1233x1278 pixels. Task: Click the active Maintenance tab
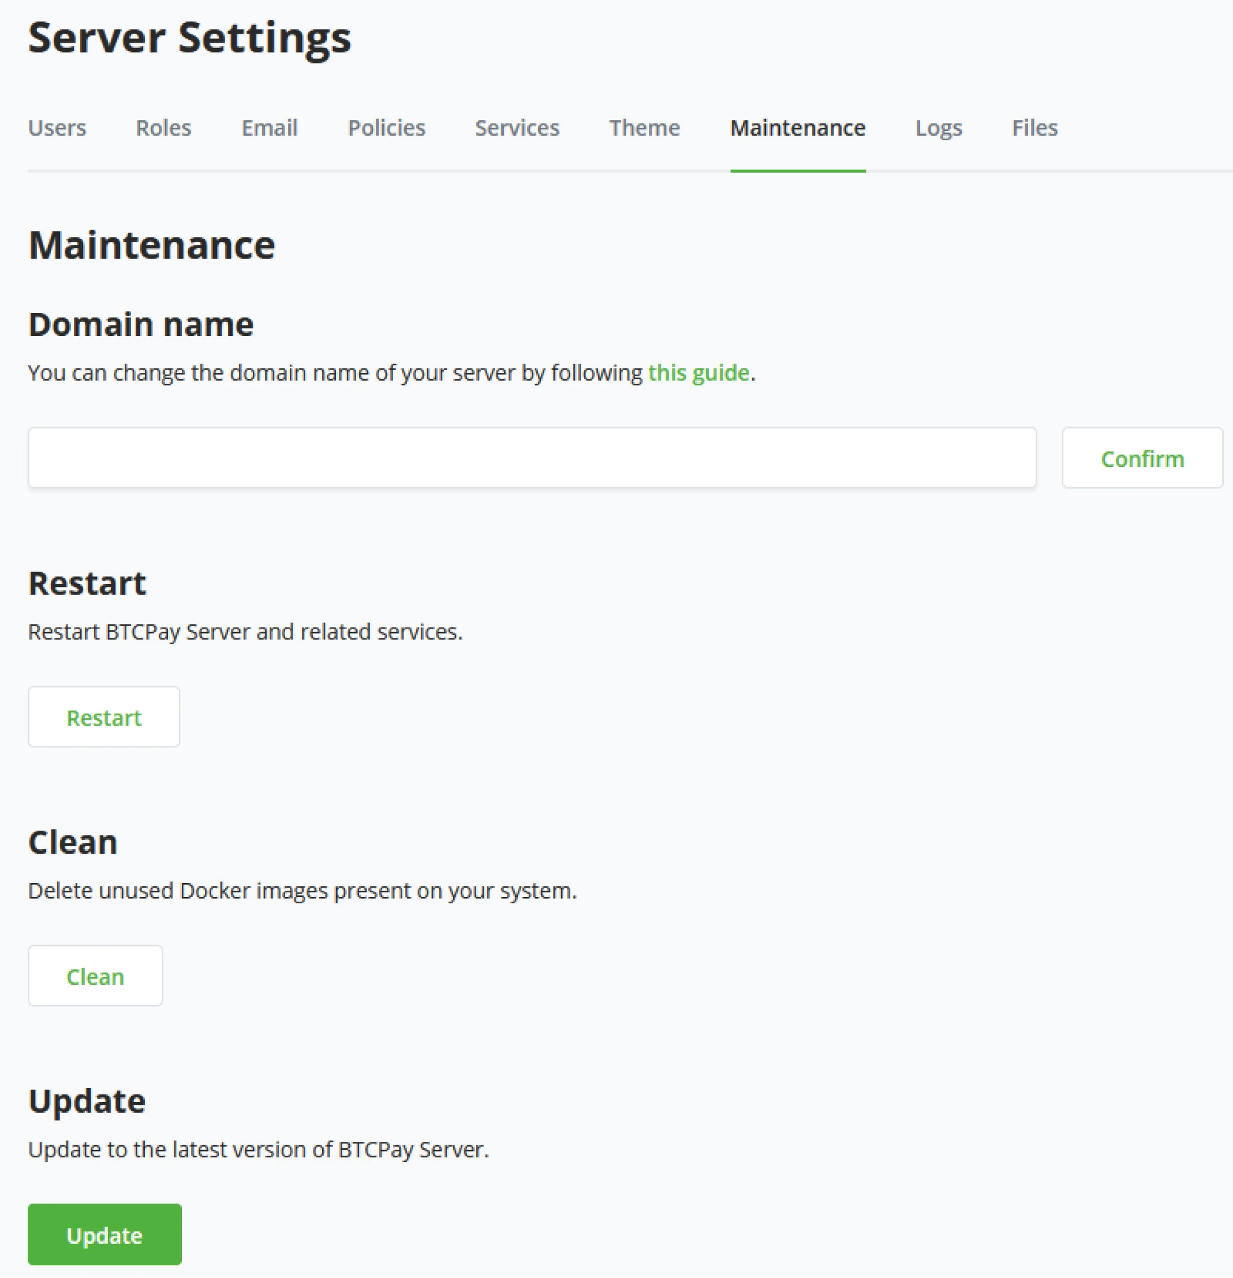797,128
